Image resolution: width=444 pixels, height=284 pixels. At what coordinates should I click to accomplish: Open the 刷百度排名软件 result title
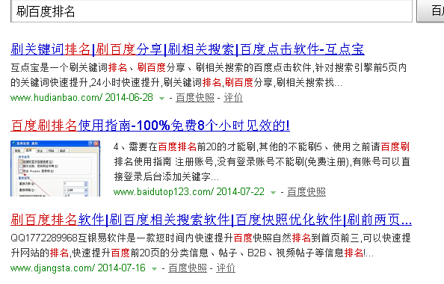coord(212,220)
